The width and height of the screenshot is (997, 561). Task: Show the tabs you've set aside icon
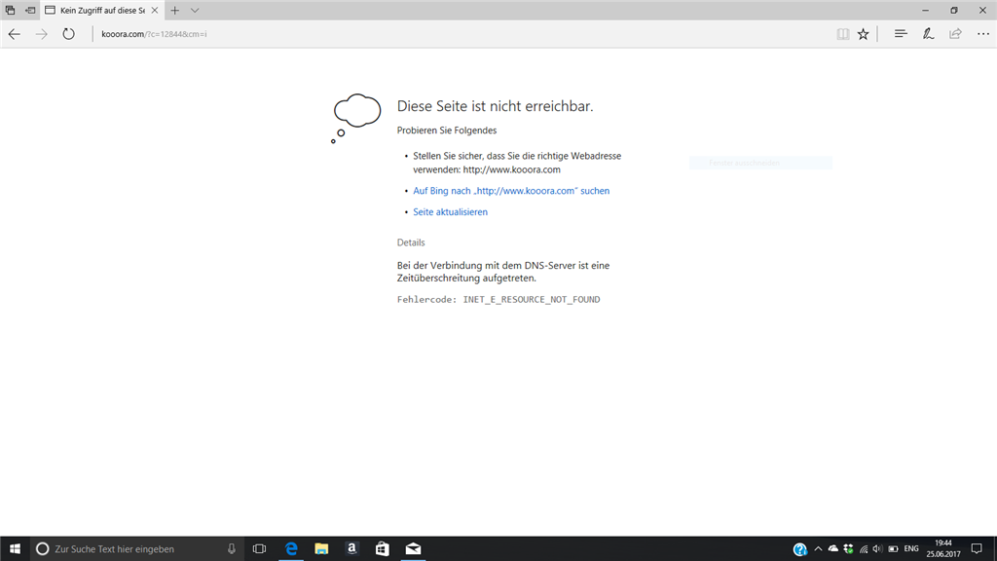(x=10, y=10)
